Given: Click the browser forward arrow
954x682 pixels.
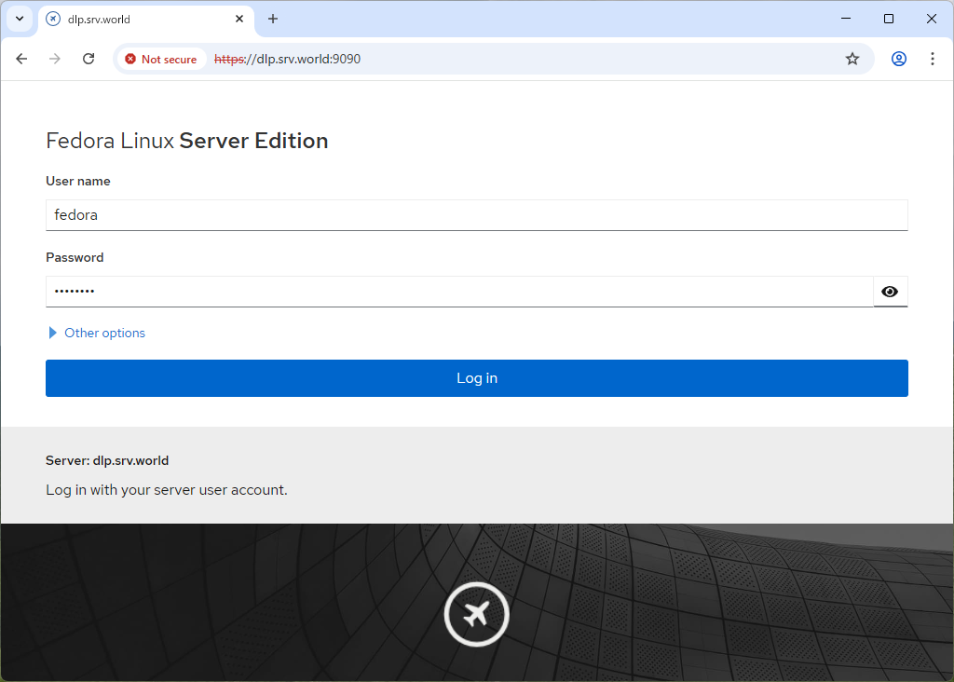Looking at the screenshot, I should (55, 59).
